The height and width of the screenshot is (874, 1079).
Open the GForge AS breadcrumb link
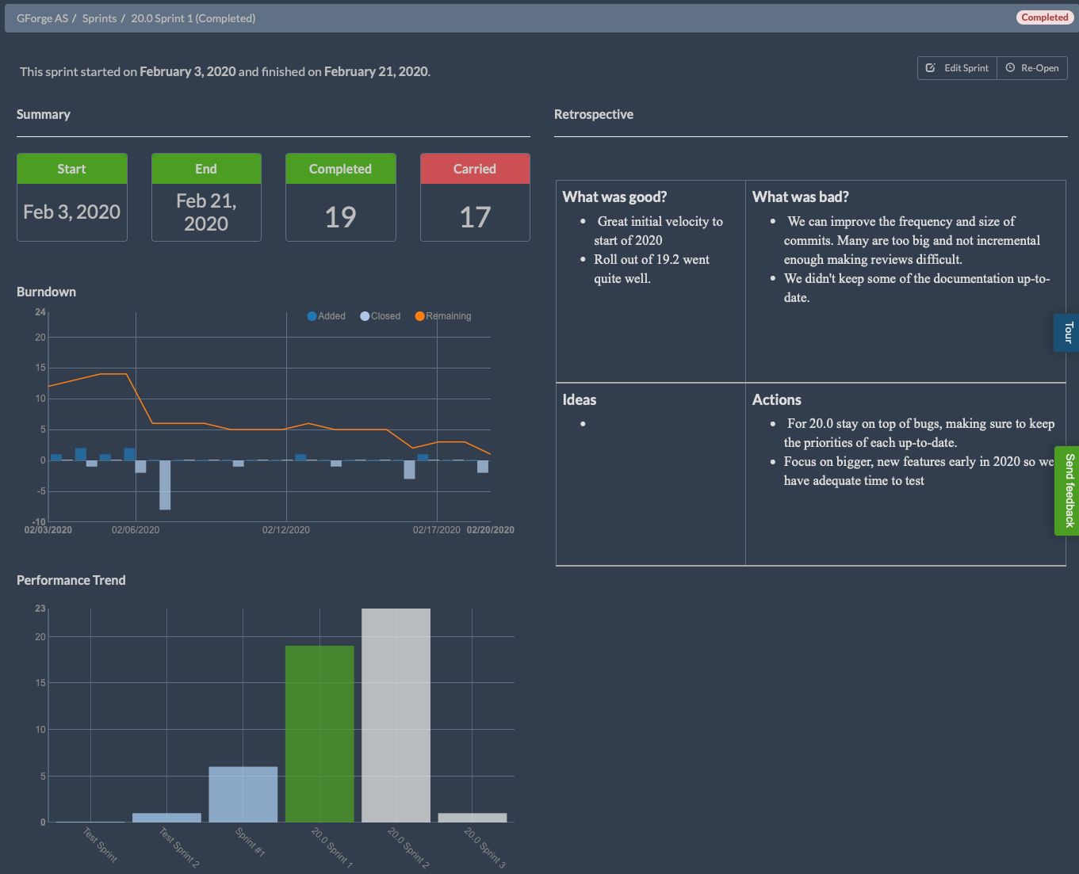coord(42,18)
